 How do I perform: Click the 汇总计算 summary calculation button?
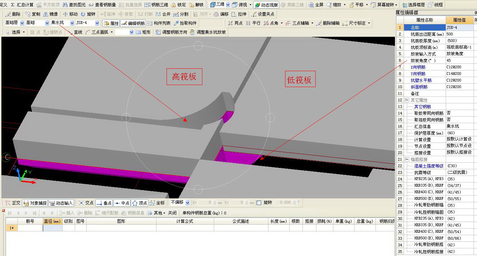(22, 5)
